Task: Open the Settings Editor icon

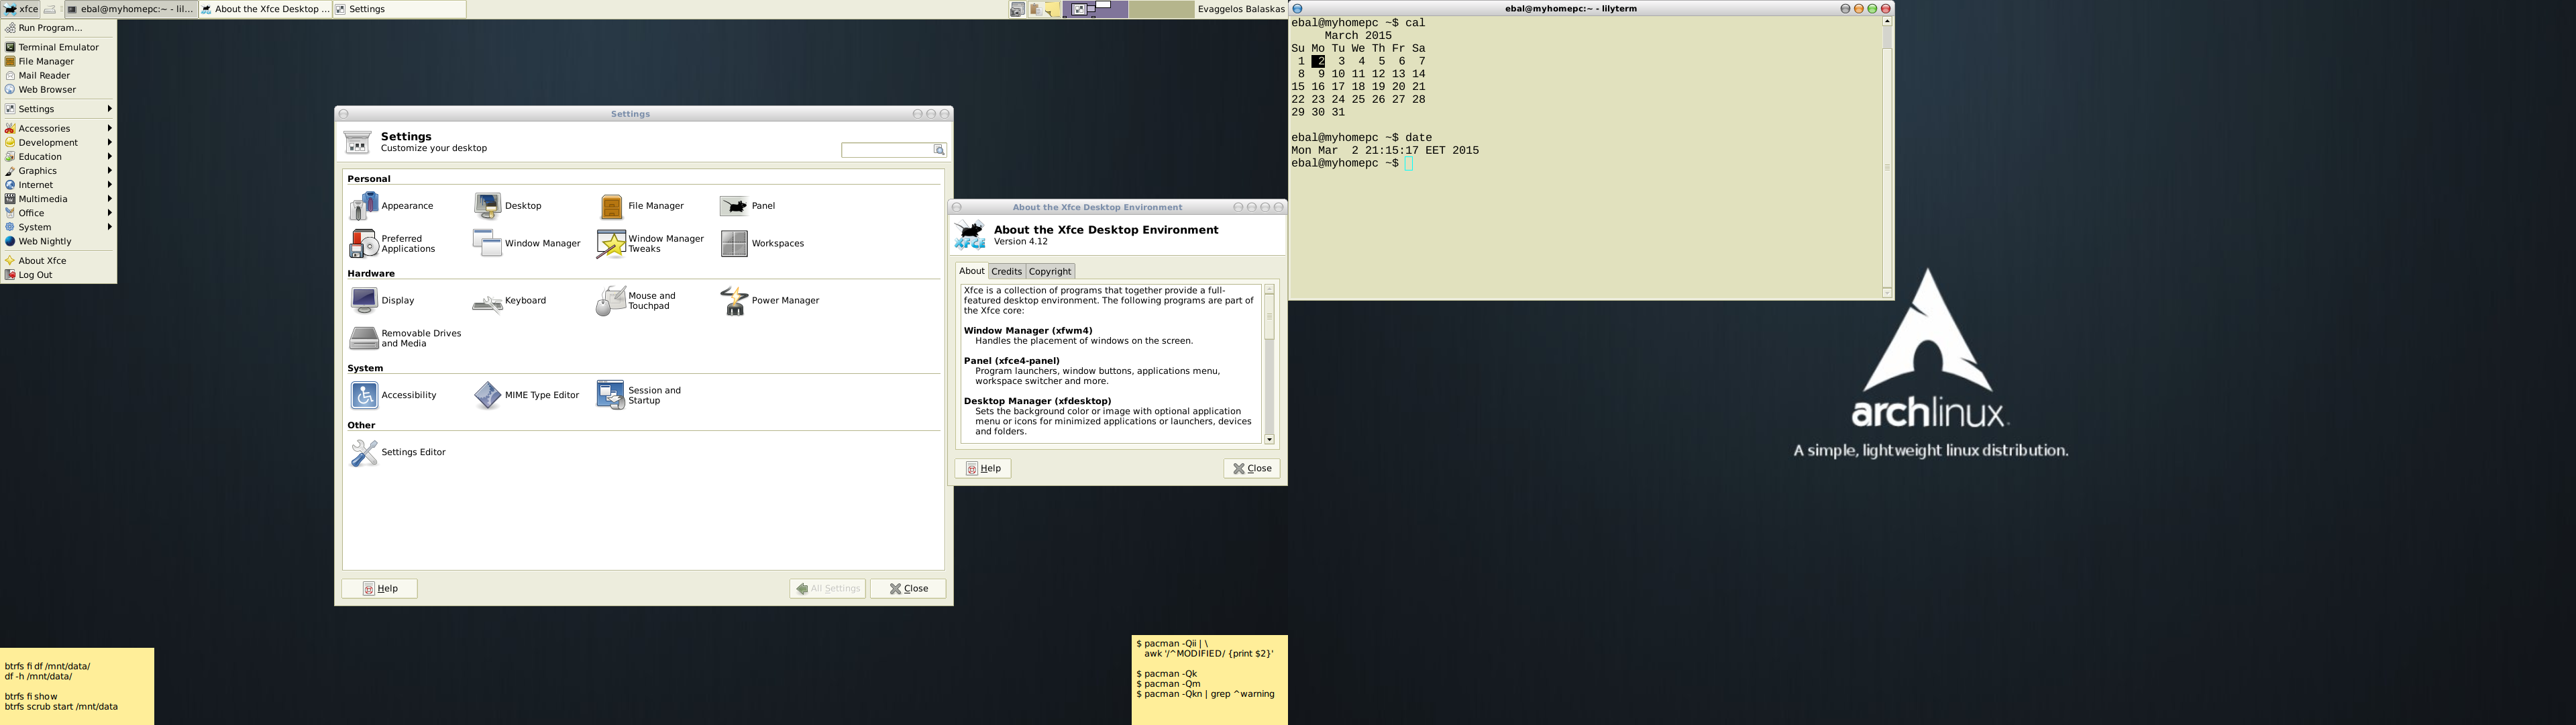Action: click(x=364, y=452)
